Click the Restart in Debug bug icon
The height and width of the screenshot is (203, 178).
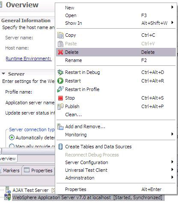point(60,72)
